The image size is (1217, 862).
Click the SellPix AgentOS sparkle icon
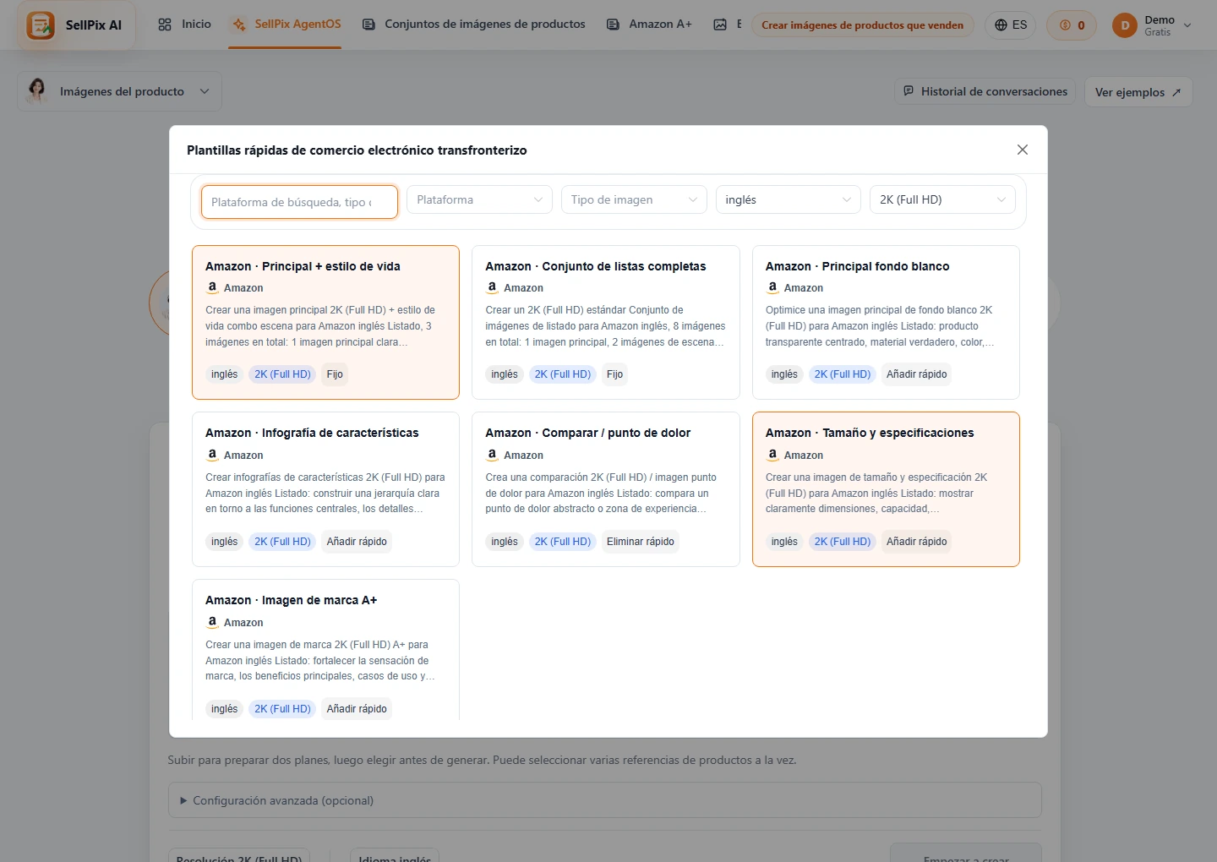point(239,25)
